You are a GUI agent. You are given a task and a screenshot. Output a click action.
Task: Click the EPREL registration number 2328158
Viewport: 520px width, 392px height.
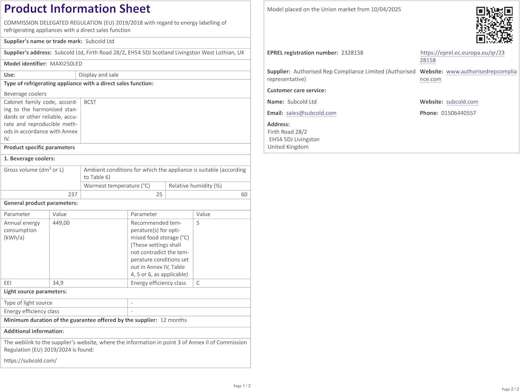352,53
